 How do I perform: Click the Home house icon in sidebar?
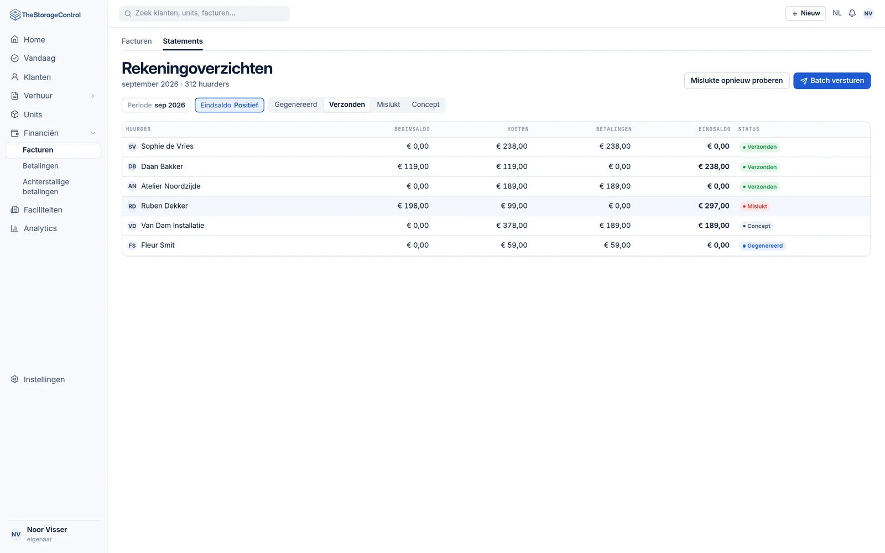[x=15, y=39]
